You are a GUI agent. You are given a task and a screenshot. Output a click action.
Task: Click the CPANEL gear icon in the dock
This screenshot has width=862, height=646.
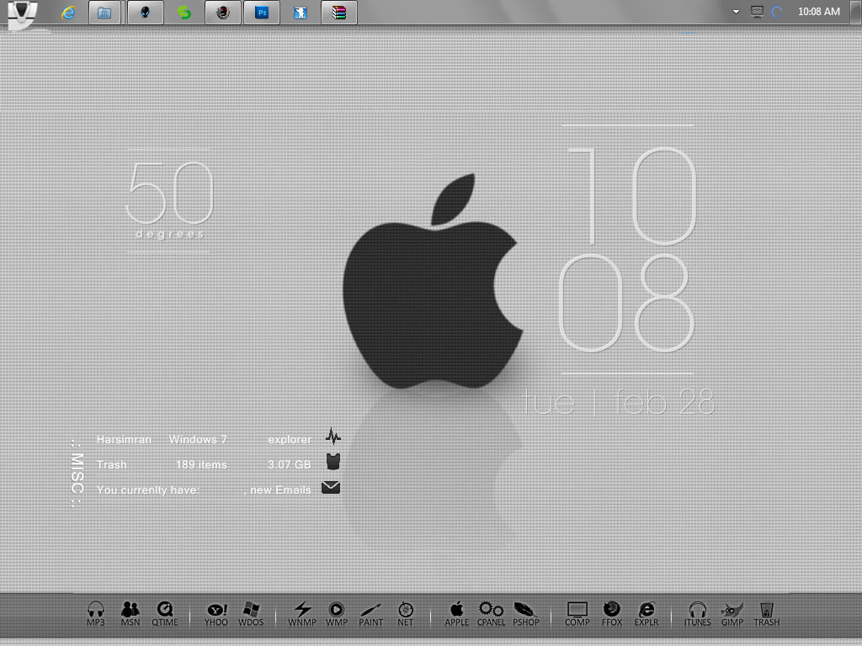490,610
